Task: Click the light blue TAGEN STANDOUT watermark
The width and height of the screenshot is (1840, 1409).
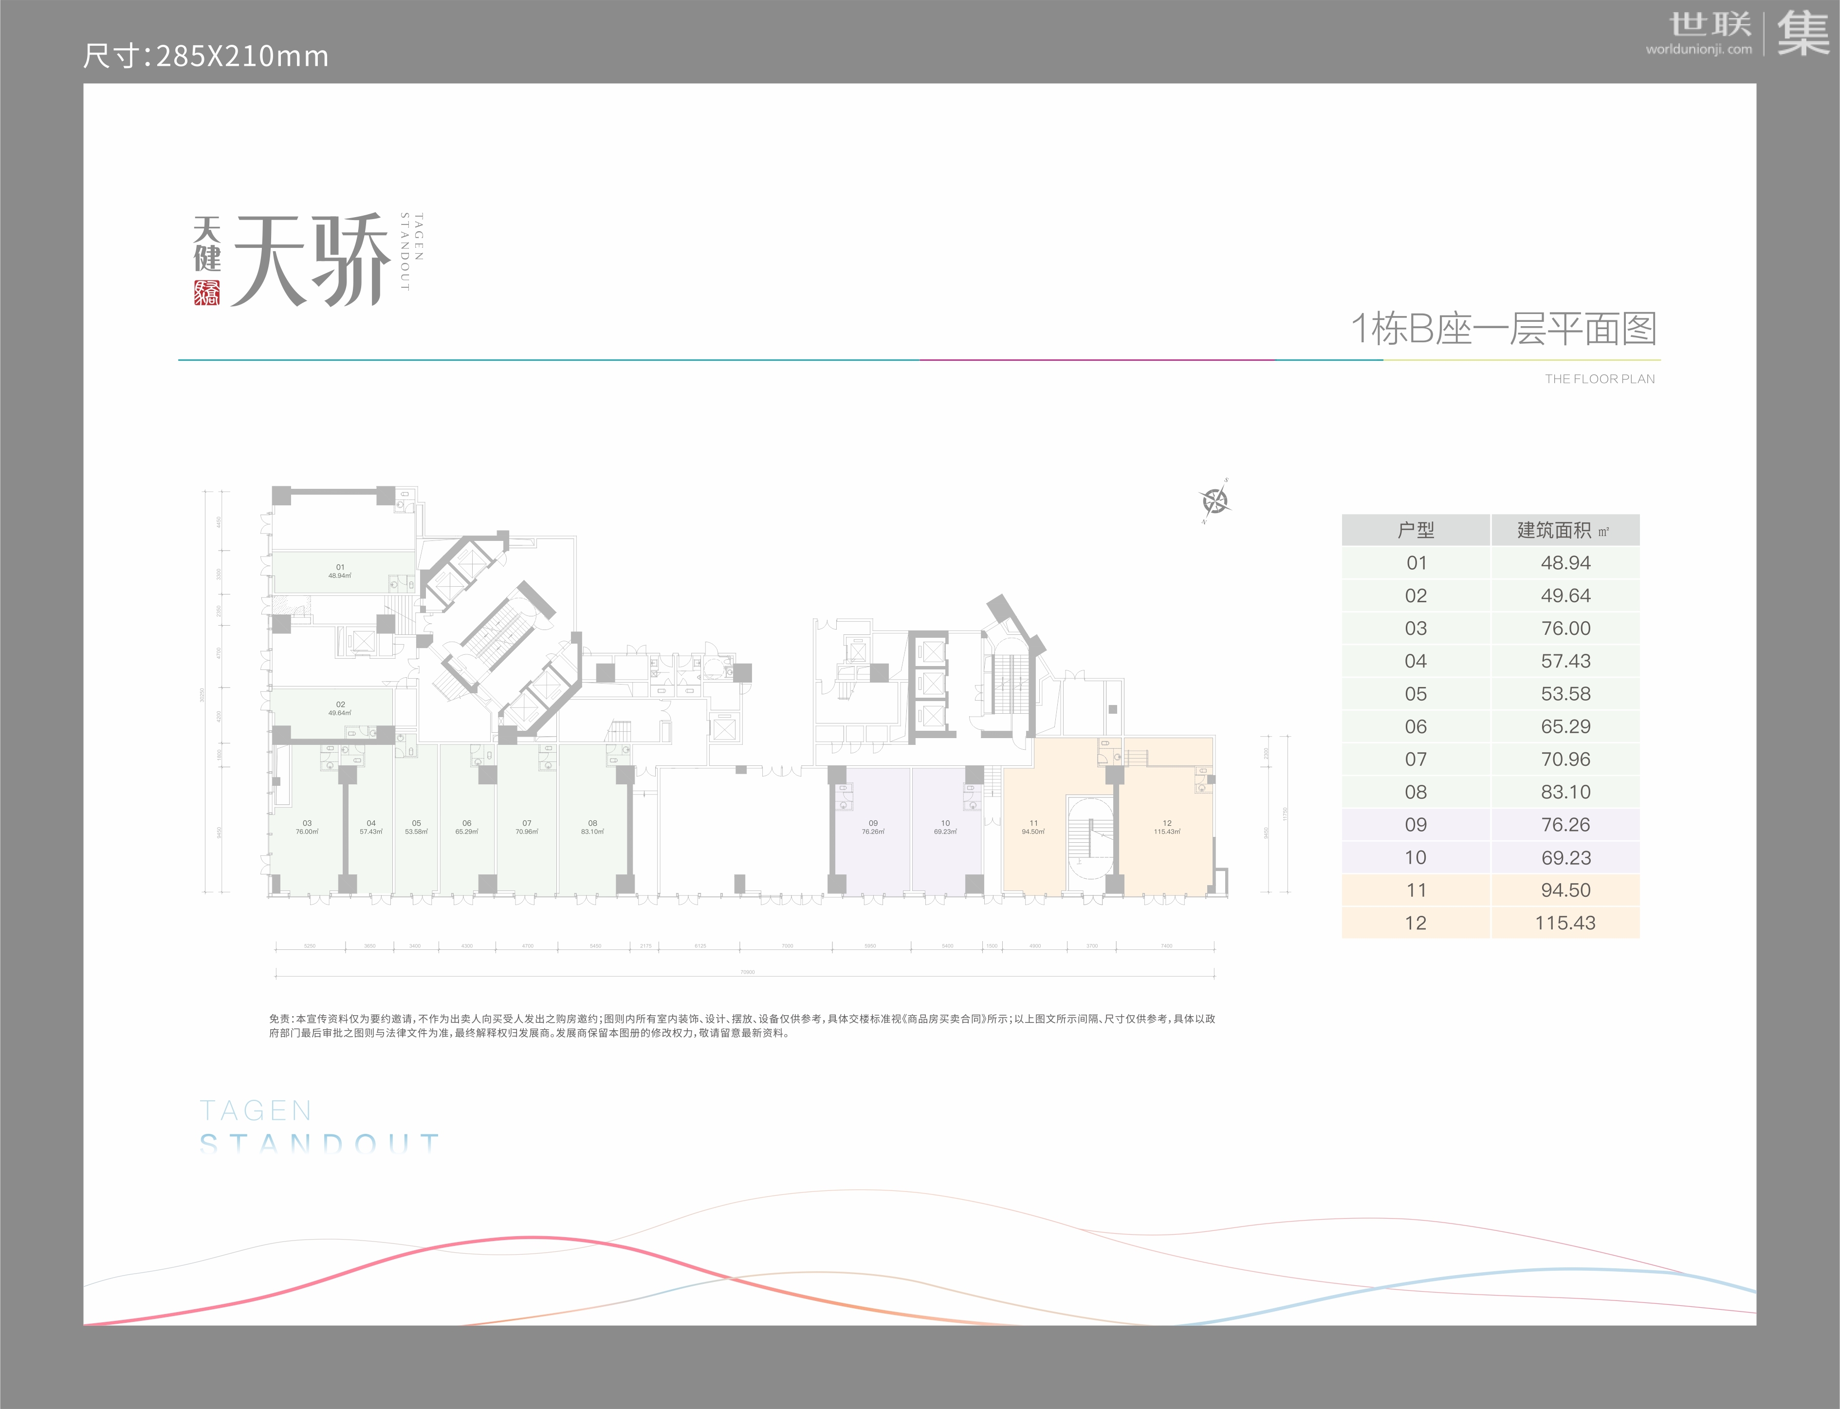Action: [x=319, y=1127]
